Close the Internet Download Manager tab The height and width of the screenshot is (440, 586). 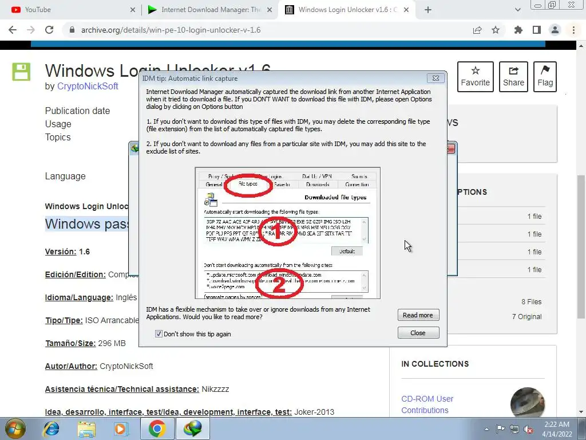click(x=270, y=10)
